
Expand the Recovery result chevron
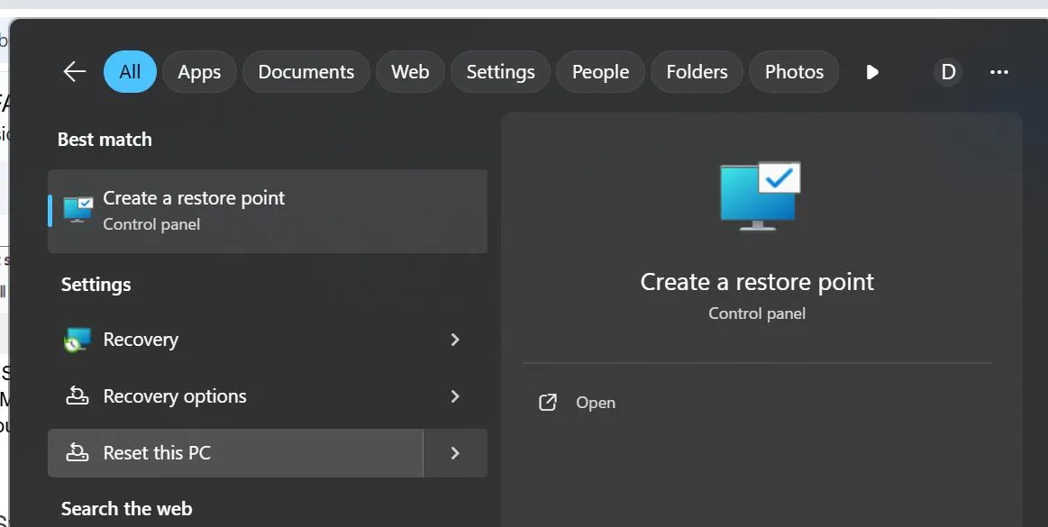(x=455, y=340)
